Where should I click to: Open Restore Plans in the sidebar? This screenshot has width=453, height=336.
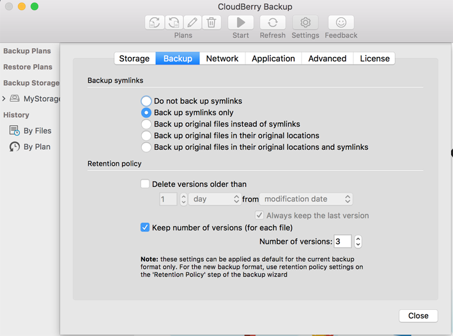27,67
